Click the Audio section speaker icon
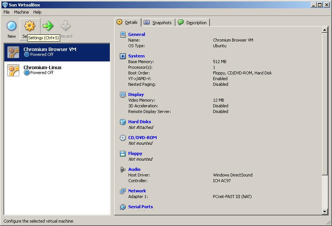Screen dimensions: 332x226 coord(123,169)
